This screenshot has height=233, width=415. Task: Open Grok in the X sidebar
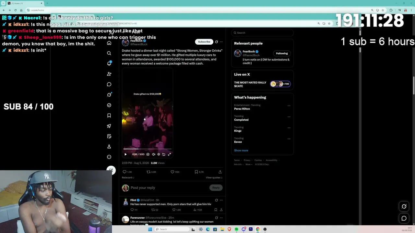[109, 94]
